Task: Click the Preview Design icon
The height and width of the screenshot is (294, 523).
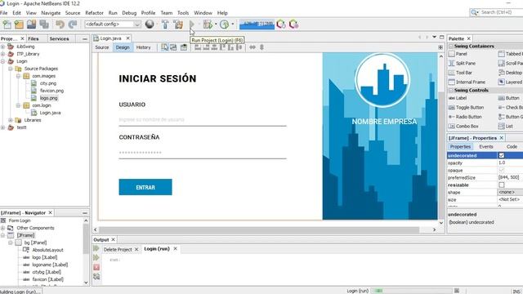Action: [183, 47]
